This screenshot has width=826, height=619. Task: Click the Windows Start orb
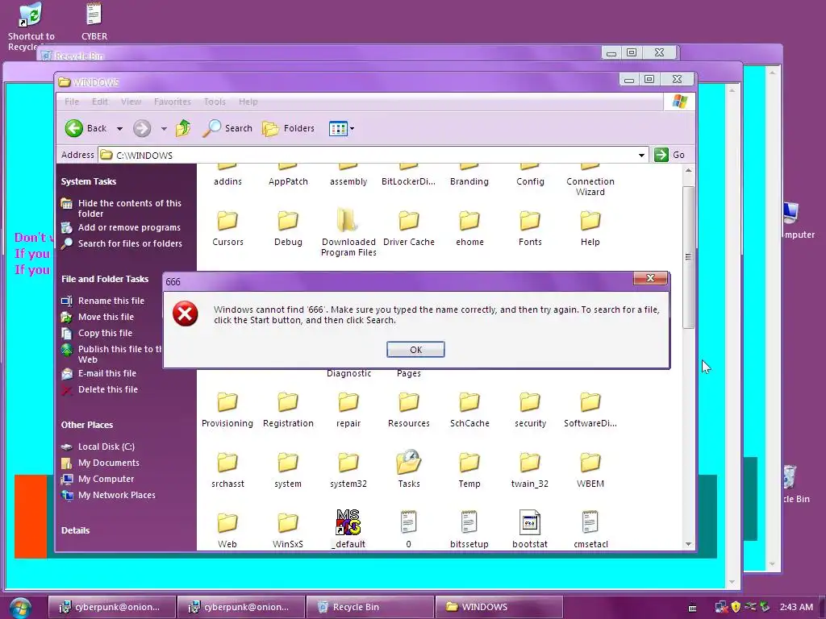pyautogui.click(x=19, y=608)
